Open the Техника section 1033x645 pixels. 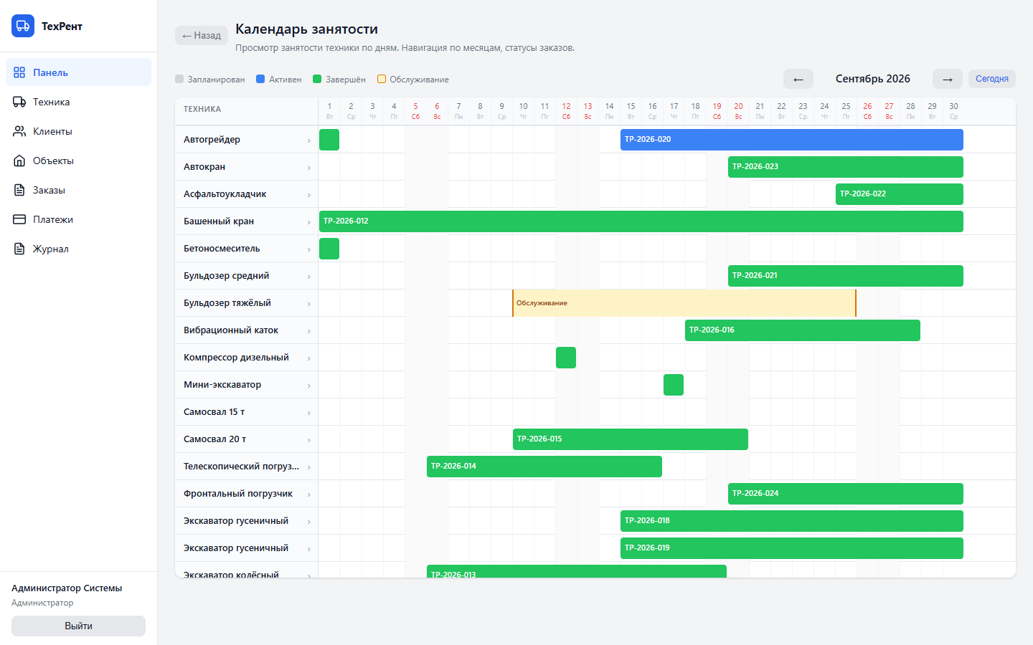tap(78, 102)
